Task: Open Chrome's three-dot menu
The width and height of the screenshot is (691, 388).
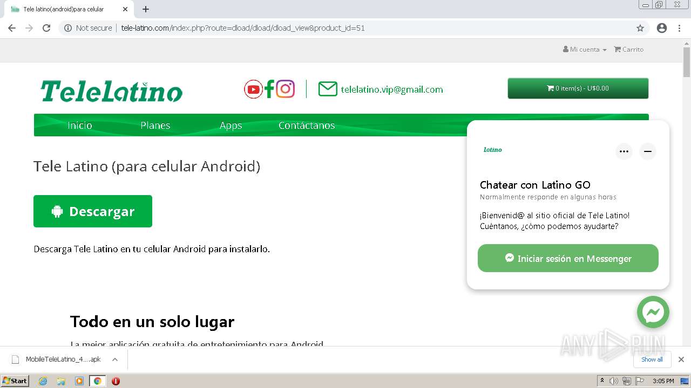Action: (679, 28)
